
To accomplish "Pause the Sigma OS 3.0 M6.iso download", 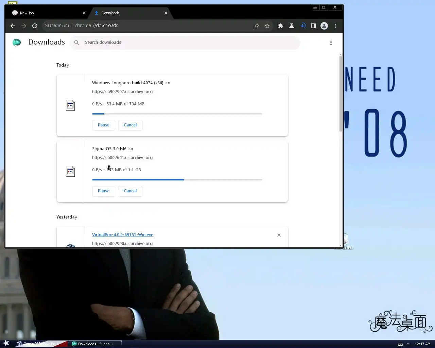I will pos(104,191).
